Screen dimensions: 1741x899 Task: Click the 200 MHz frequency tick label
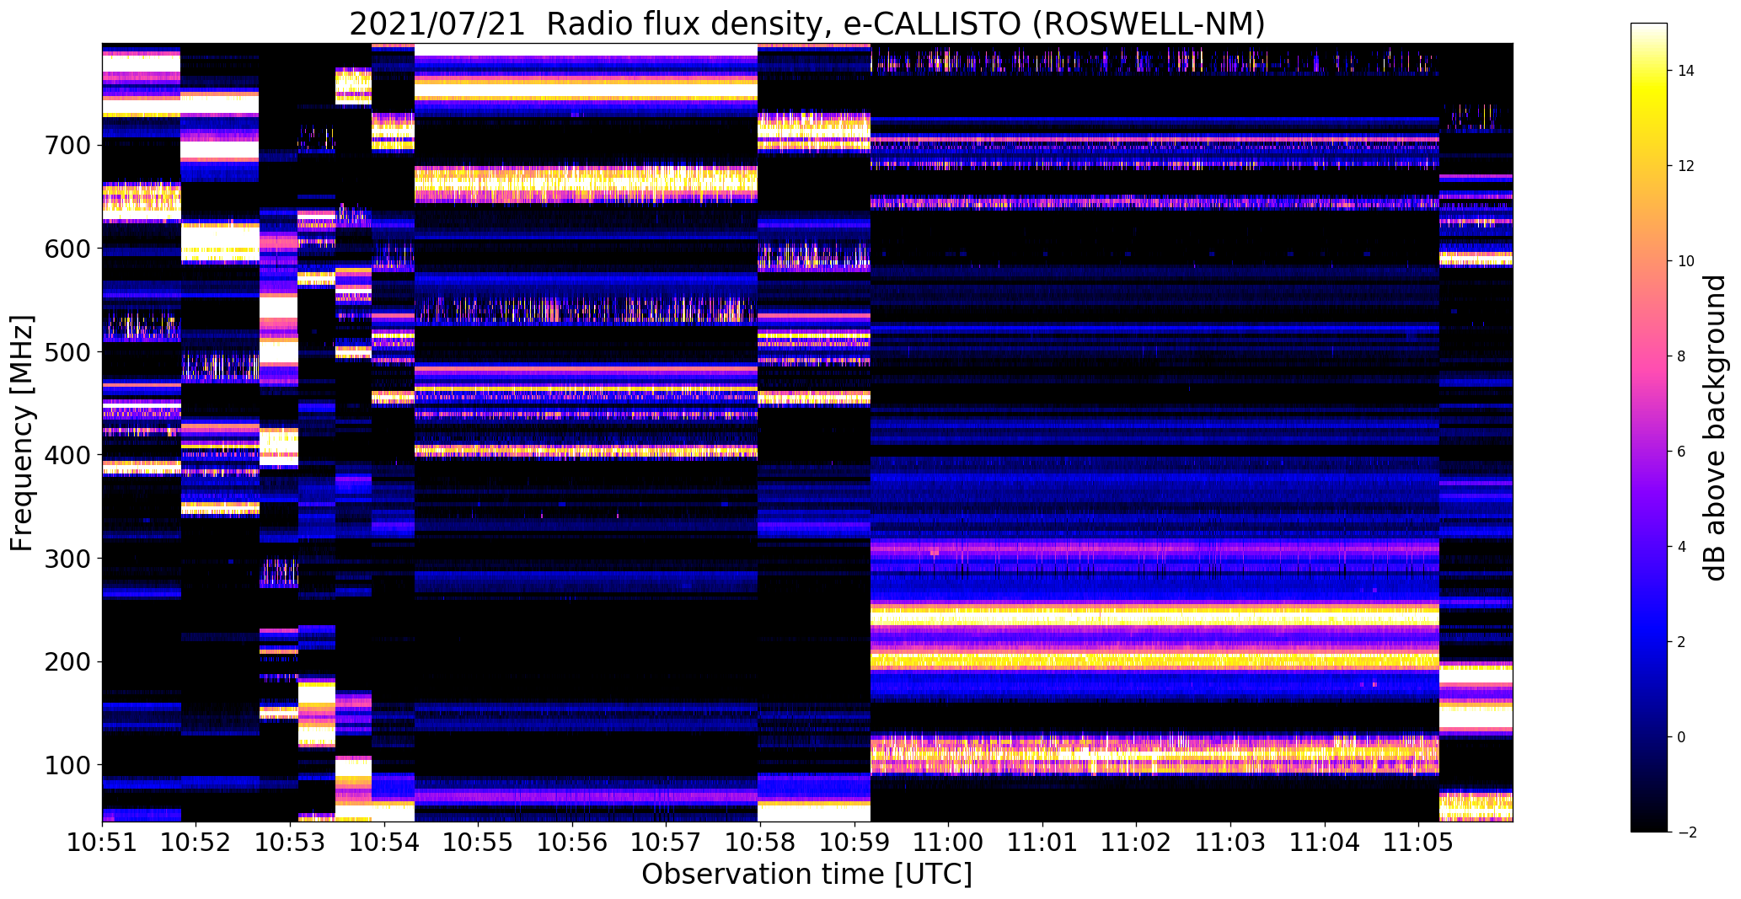click(67, 662)
